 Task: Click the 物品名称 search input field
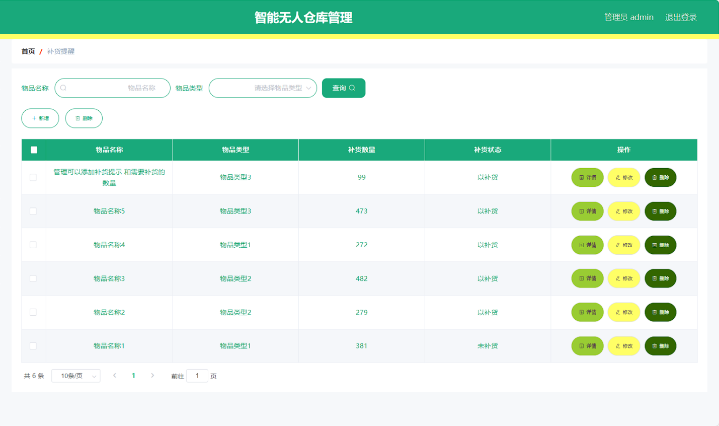112,88
